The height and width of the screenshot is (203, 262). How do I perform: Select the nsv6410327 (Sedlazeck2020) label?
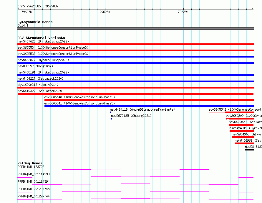click(41, 91)
